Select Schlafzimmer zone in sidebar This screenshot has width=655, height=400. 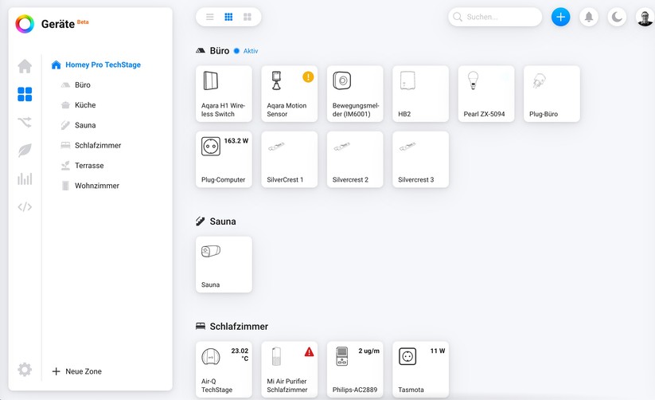click(x=91, y=145)
